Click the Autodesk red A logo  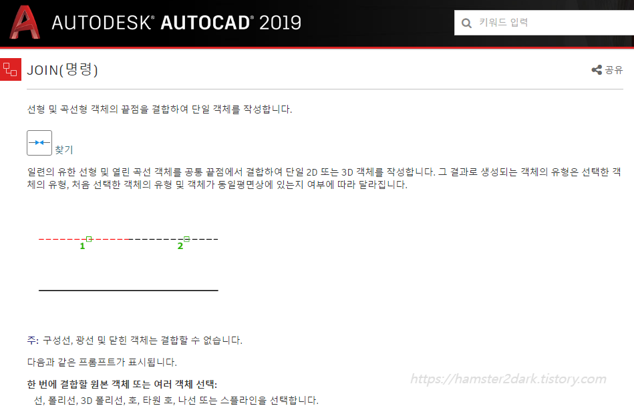pos(25,22)
